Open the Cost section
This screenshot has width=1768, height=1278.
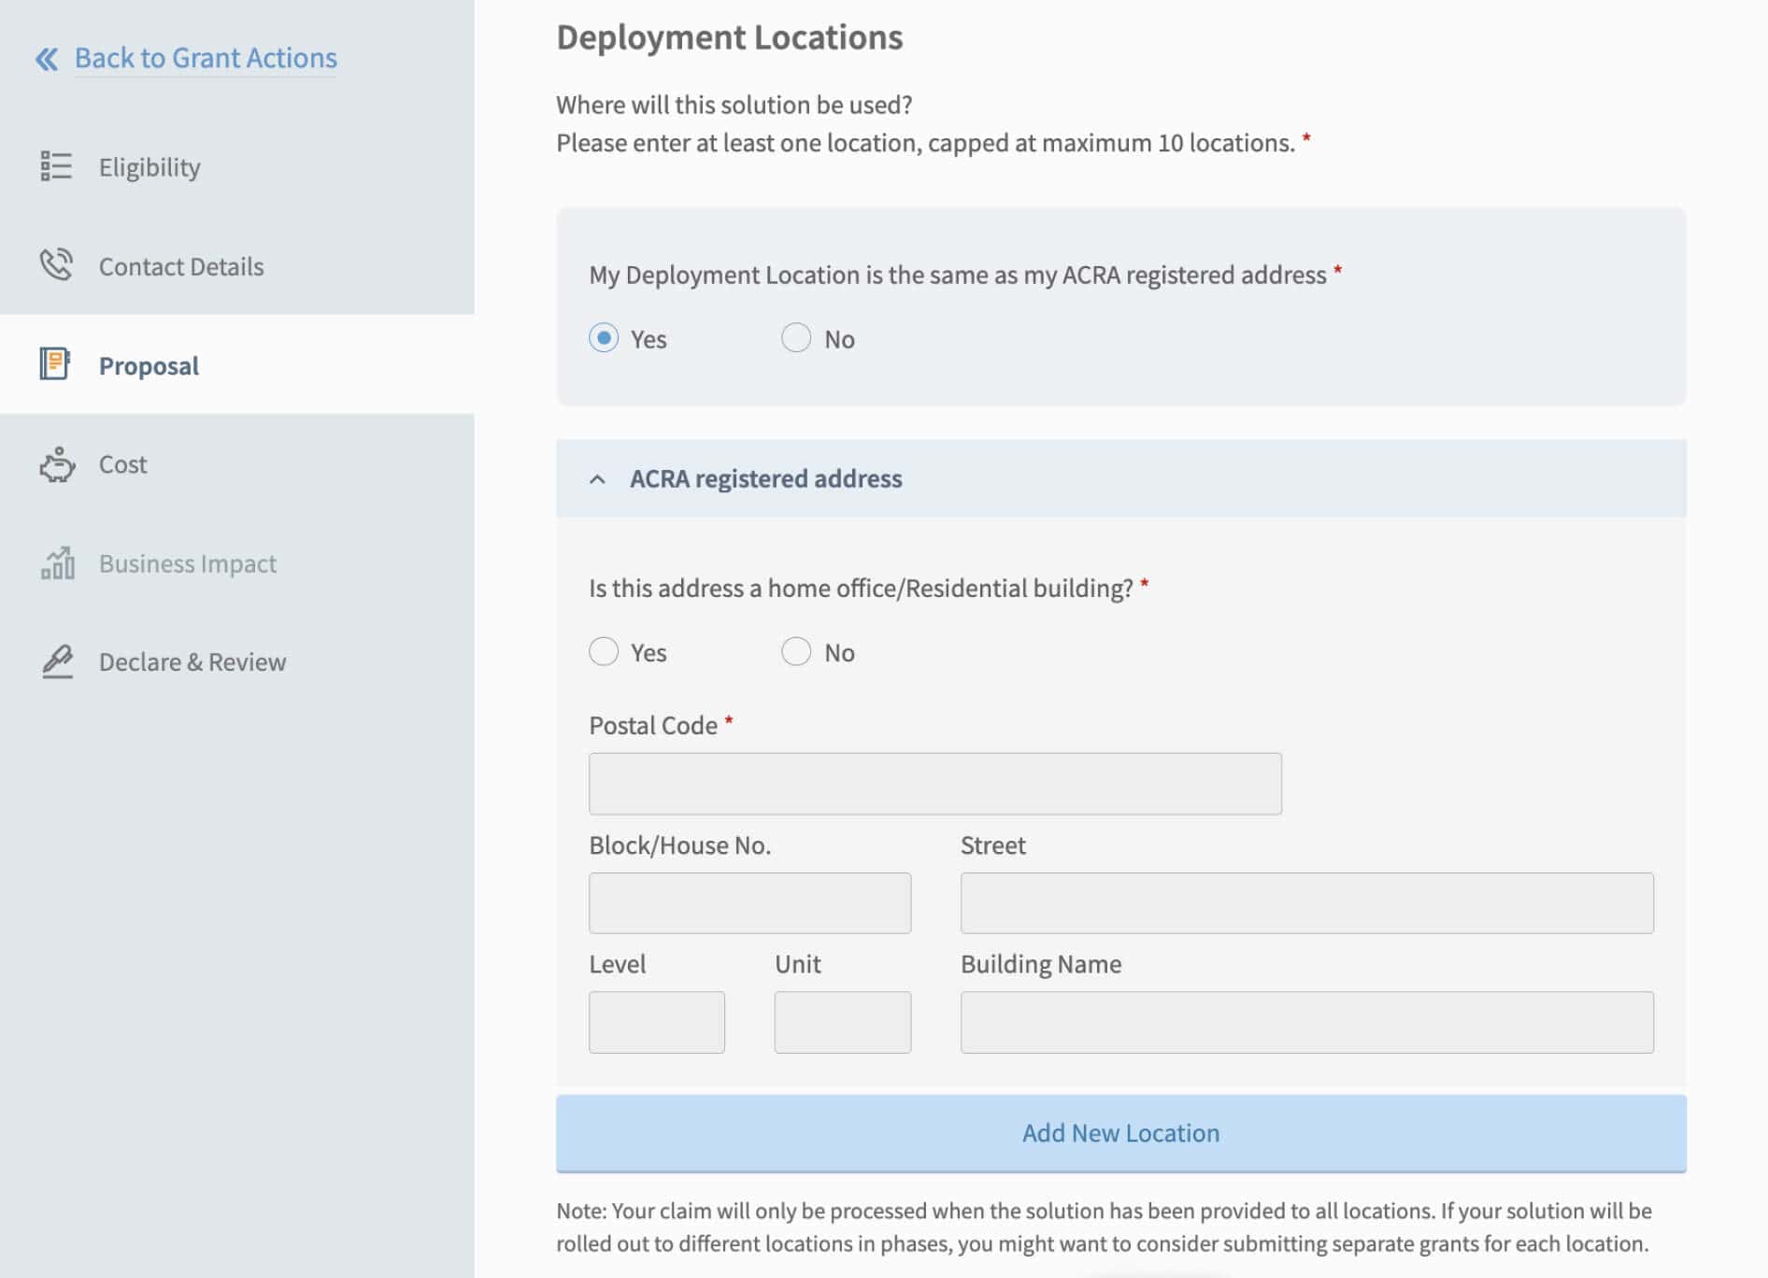coord(237,464)
